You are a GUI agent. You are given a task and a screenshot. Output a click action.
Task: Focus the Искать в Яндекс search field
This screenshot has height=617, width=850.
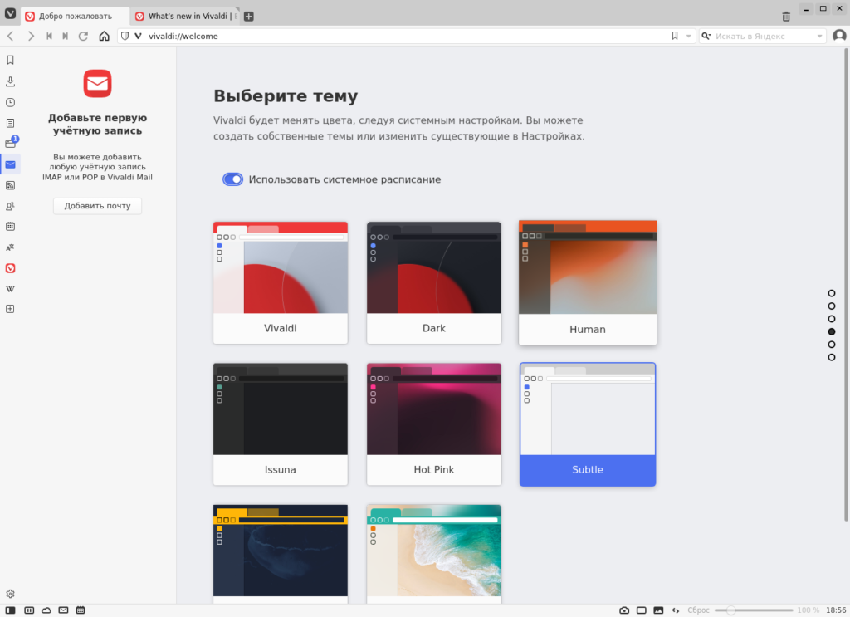pos(764,36)
